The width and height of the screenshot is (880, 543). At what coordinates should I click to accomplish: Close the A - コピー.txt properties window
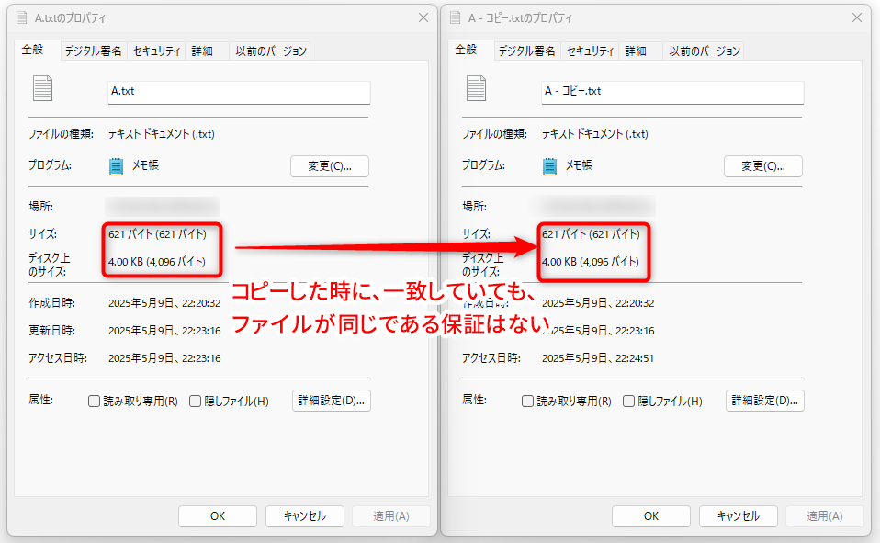[856, 18]
